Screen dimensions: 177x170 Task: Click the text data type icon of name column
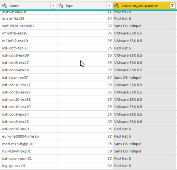click(5, 6)
